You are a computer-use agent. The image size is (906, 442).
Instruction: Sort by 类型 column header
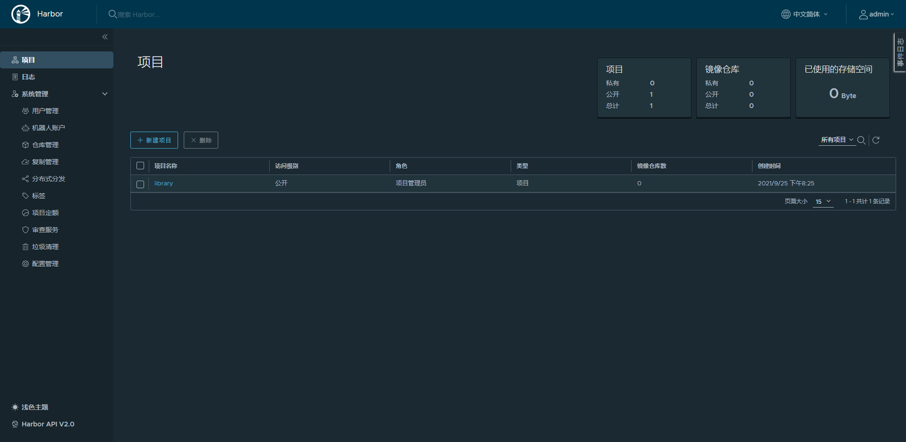[522, 166]
